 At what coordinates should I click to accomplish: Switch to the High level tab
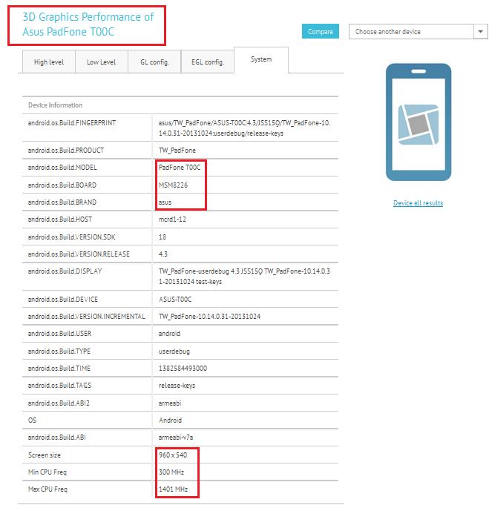point(49,62)
